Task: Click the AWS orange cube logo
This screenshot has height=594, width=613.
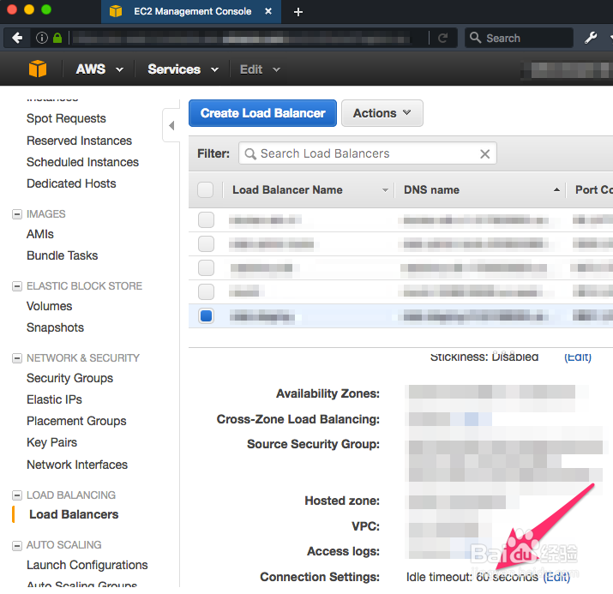Action: coord(38,69)
